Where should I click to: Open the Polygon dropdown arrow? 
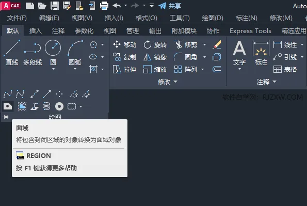pyautogui.click(x=102, y=45)
